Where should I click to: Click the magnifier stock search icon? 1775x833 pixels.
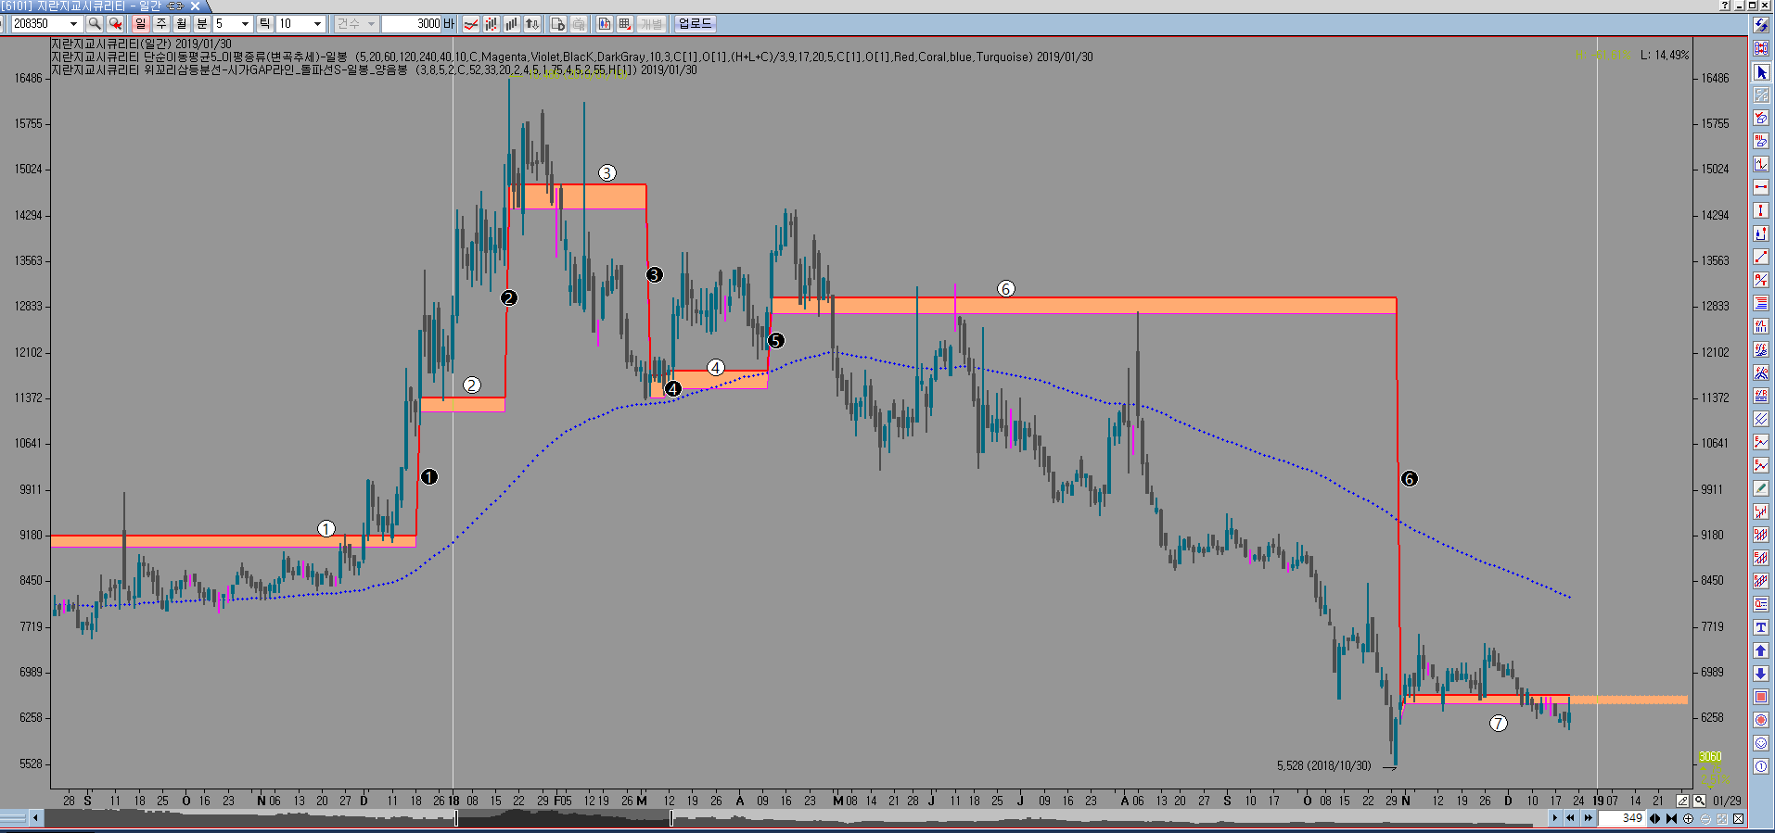(x=95, y=24)
